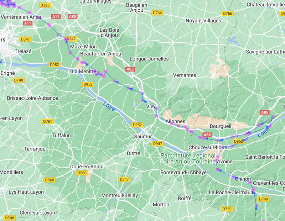
Task: Click the Vivy place name
Action: [151, 106]
